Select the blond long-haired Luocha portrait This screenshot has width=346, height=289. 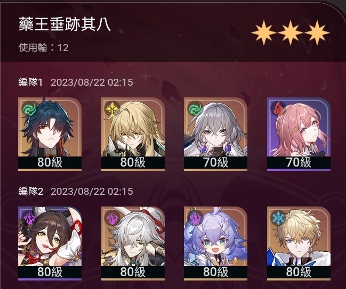coord(133,134)
